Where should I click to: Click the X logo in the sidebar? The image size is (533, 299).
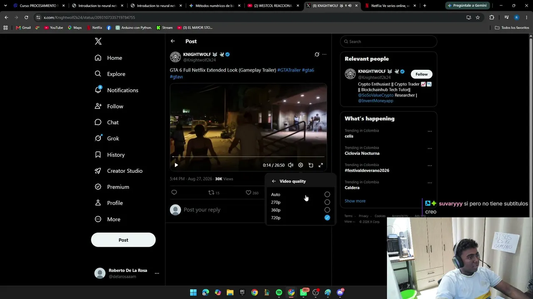point(98,41)
